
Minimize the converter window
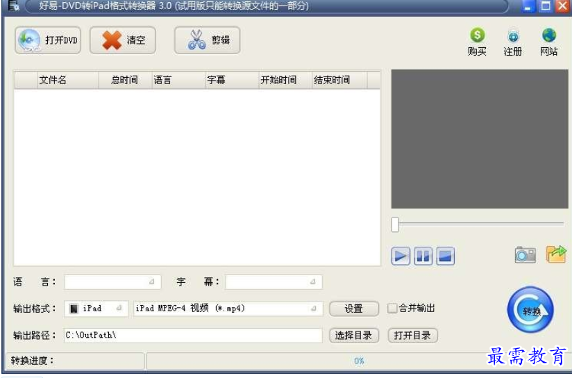pos(528,6)
